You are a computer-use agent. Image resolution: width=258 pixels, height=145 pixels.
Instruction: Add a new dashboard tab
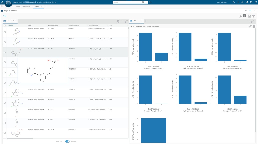(45, 6)
